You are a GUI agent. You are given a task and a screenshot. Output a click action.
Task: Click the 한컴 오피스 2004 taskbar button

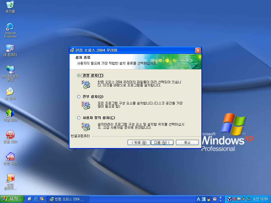68,199
